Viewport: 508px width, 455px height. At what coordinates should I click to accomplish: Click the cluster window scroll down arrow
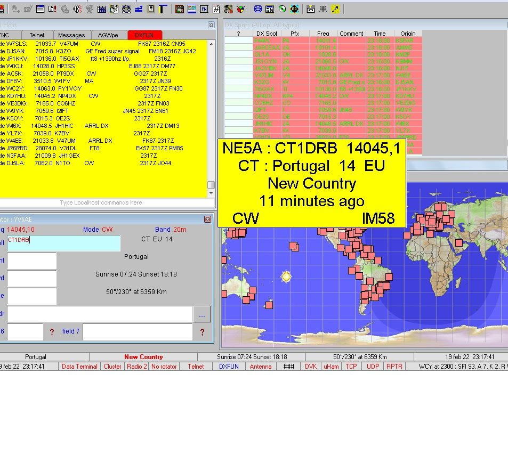click(211, 193)
